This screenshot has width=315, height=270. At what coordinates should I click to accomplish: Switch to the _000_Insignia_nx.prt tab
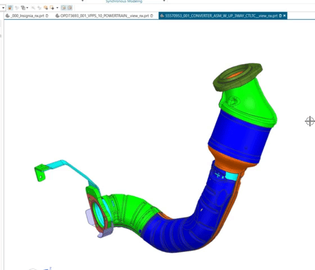click(x=27, y=16)
